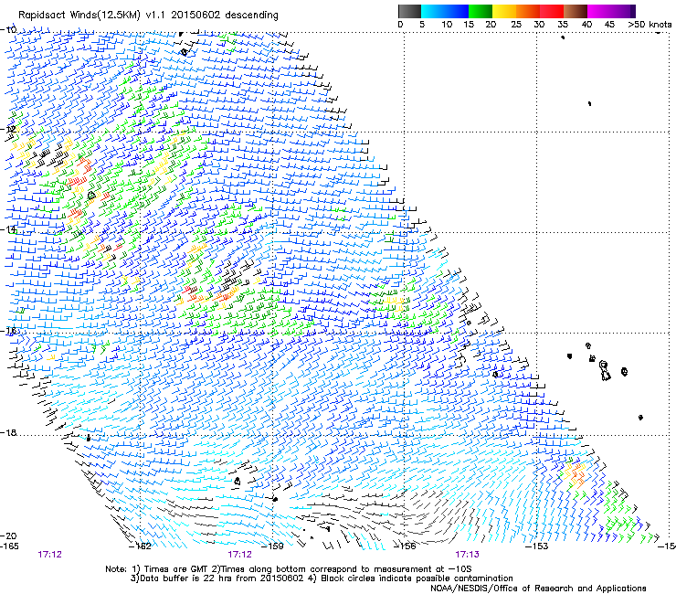This screenshot has height=594, width=676.
Task: Click the '-156' longitude axis label
Action: [406, 546]
